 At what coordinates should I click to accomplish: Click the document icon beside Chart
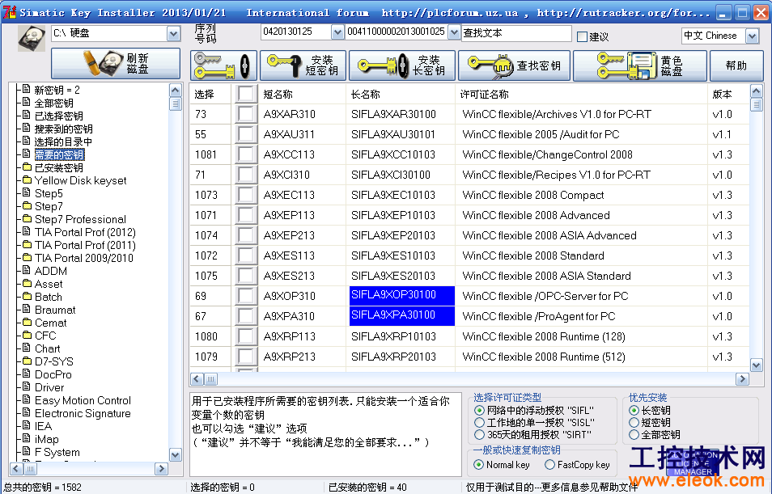27,348
